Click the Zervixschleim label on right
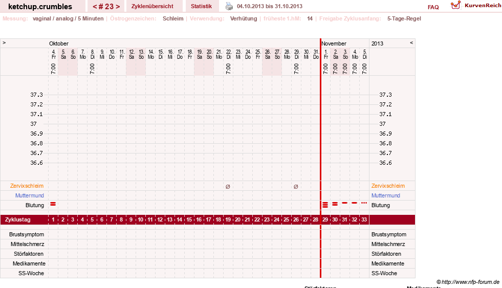The height and width of the screenshot is (288, 502). tap(388, 186)
